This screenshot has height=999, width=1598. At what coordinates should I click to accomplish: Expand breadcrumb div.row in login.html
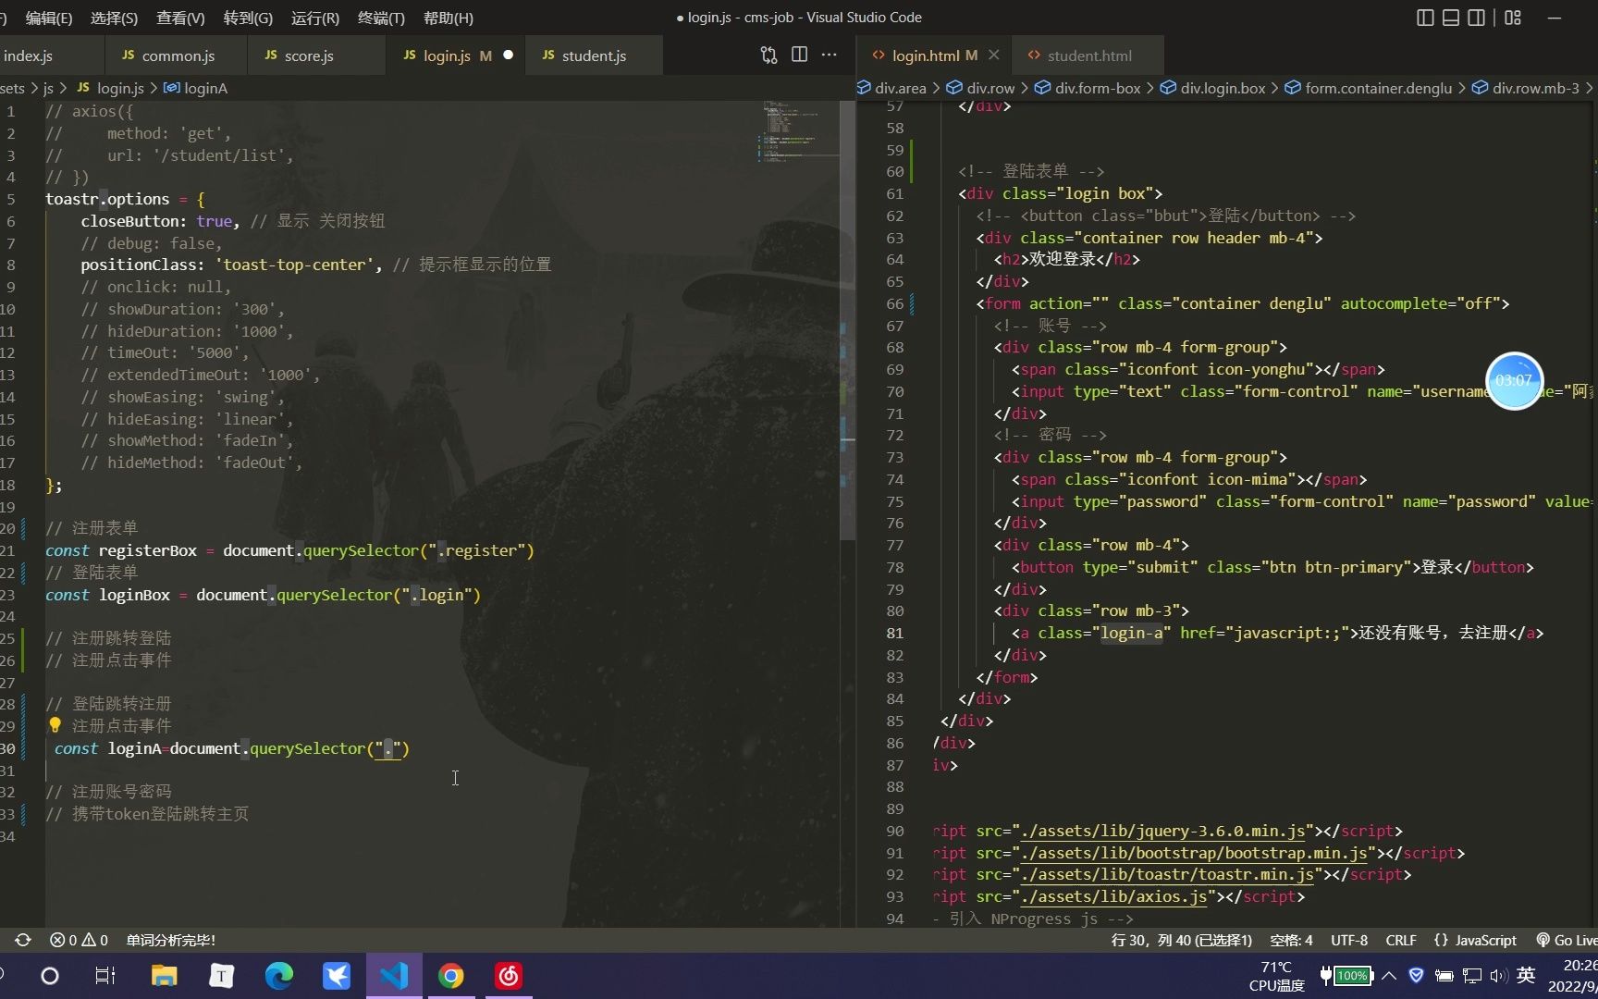pos(980,88)
